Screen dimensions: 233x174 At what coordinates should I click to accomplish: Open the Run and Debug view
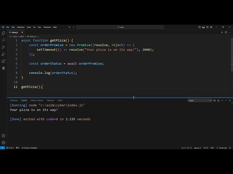[x=3, y=54]
